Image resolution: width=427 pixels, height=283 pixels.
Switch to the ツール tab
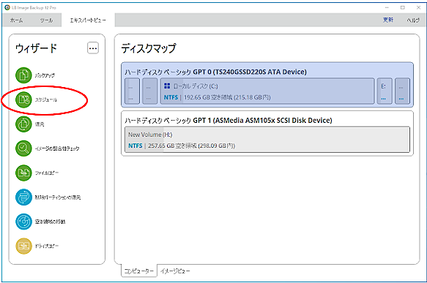coord(47,20)
